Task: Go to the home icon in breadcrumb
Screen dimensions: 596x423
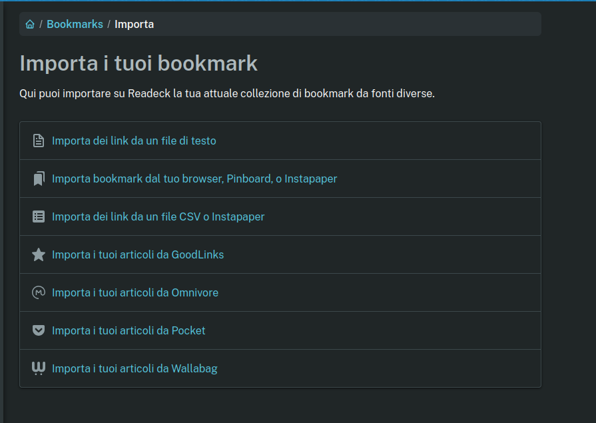Action: click(30, 25)
